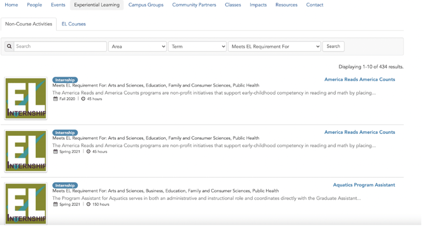Click description starting 'The Program Assistant for Aquatics'

pyautogui.click(x=207, y=198)
